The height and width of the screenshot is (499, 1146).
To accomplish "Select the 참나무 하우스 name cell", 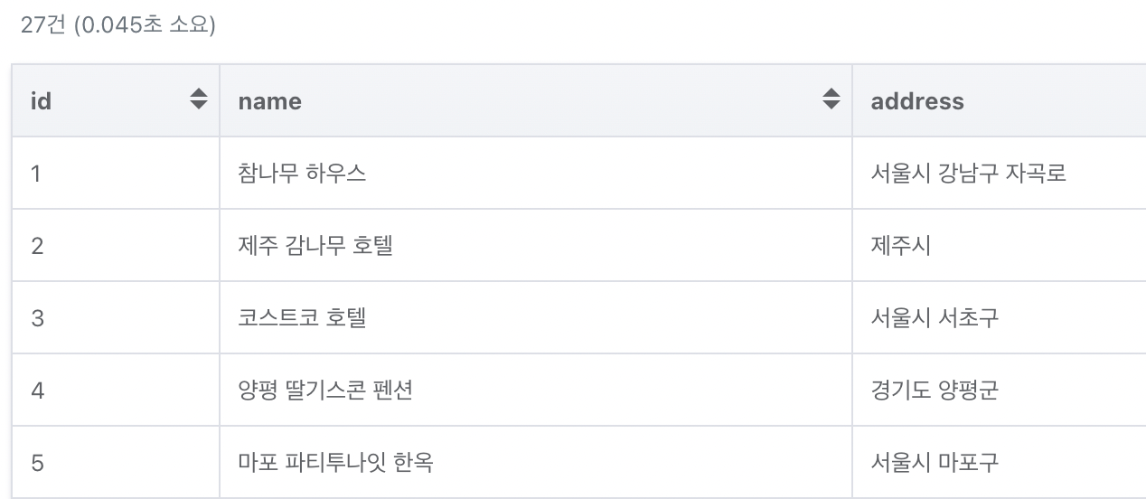I will 536,173.
